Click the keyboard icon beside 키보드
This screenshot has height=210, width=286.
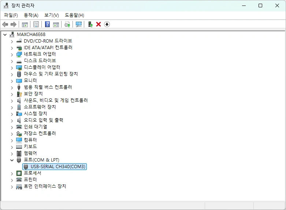[x=19, y=147]
